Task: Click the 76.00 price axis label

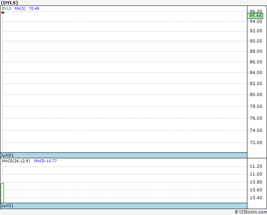Action: tap(256, 118)
